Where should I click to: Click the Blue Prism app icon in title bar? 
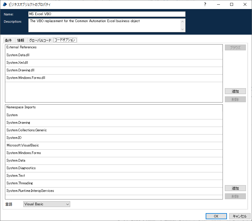5,4
